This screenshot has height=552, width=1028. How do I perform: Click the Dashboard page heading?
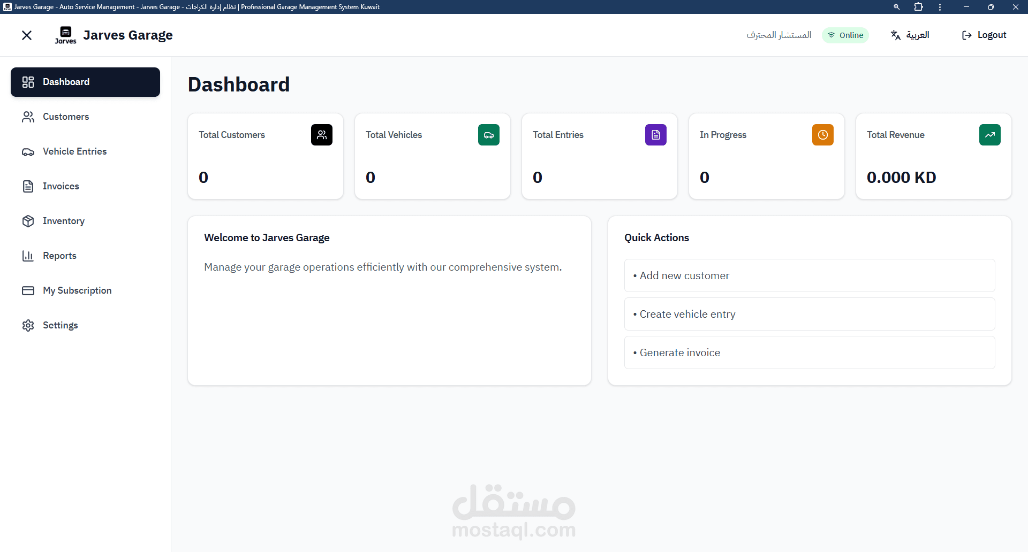[239, 85]
